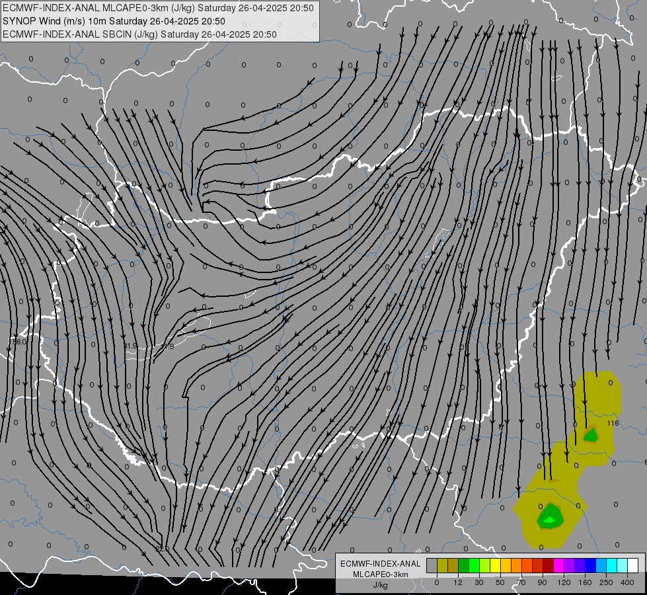
Task: Click the J/kg unit label in the legend
Action: [381, 584]
